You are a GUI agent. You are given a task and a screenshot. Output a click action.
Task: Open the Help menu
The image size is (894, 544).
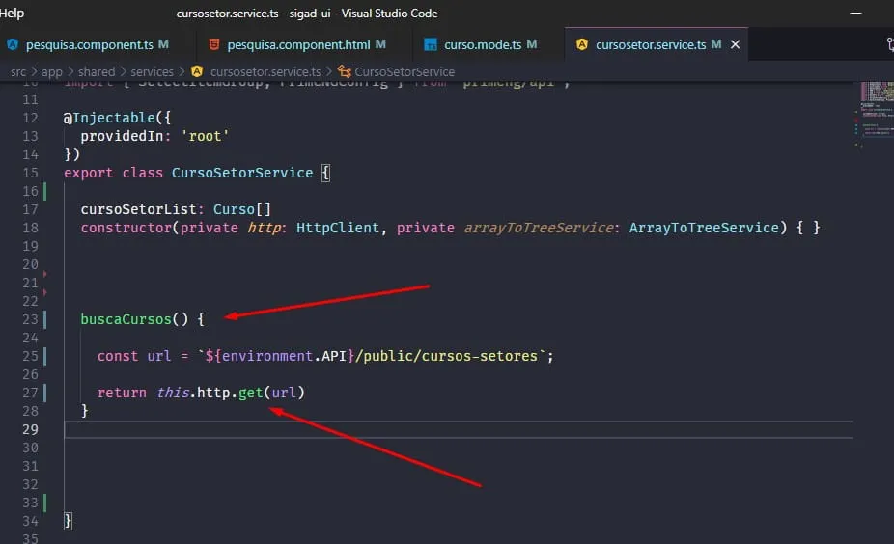point(12,14)
